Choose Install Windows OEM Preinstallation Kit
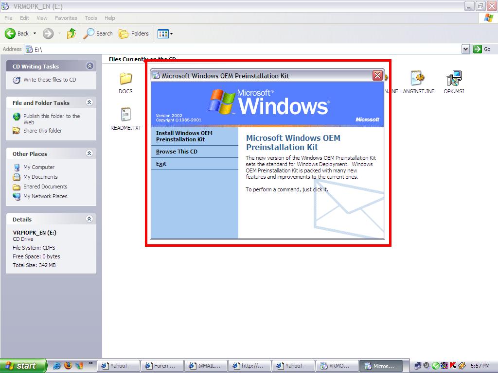This screenshot has height=373, width=498. [195, 136]
